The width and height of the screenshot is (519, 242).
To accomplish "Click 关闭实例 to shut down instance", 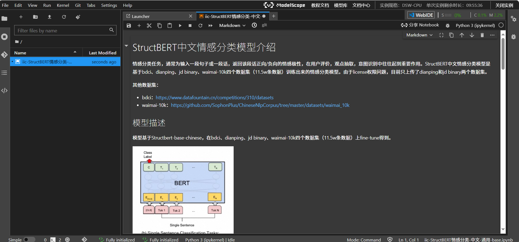I will (504, 5).
